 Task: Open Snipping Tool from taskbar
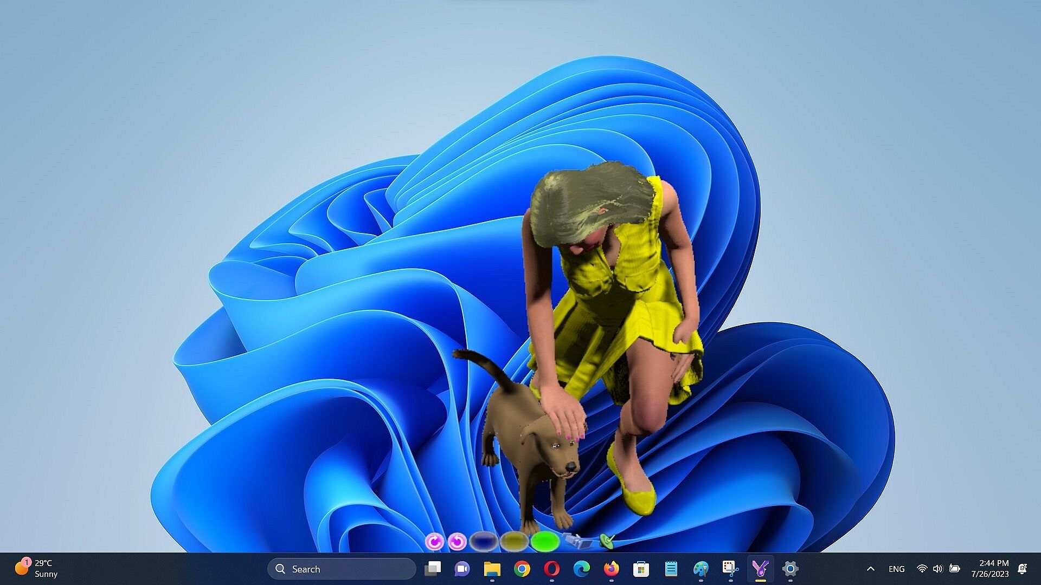click(x=730, y=569)
